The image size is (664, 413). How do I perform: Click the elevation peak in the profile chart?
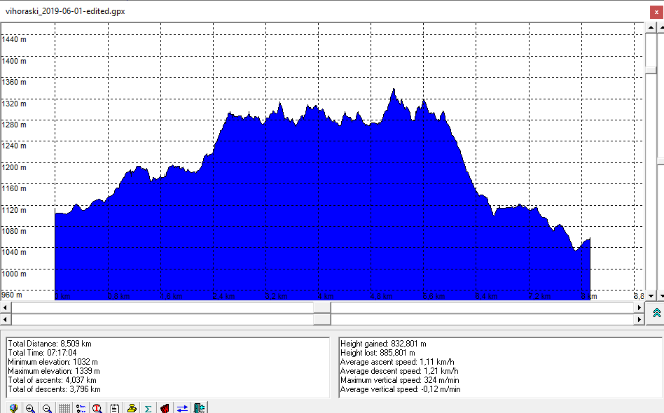click(394, 90)
